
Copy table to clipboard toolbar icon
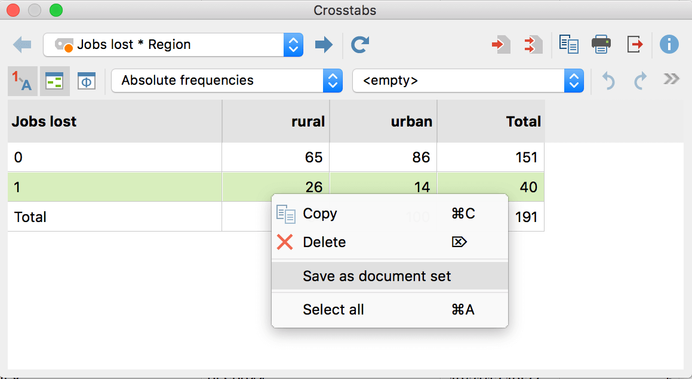pos(569,45)
